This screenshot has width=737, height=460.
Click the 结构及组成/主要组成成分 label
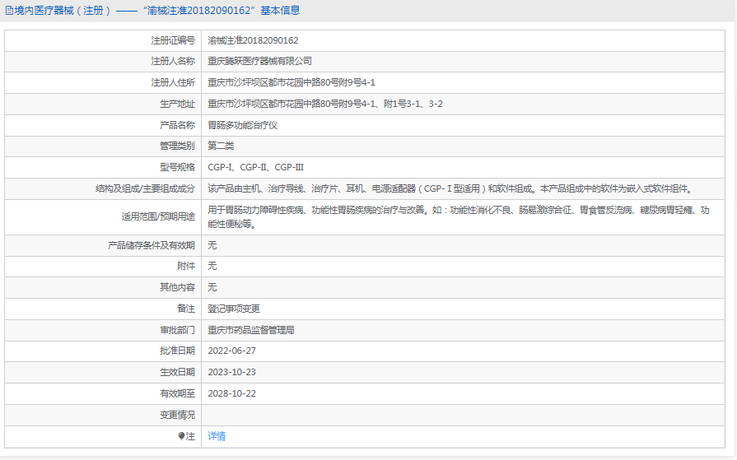145,189
